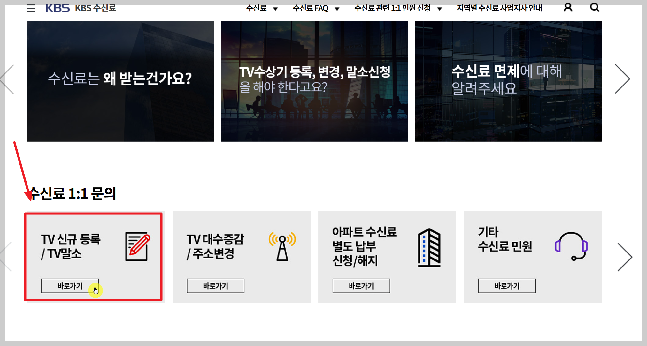
Task: Click 바로가기 under TV 대수증감 / 주소변경
Action: point(216,286)
